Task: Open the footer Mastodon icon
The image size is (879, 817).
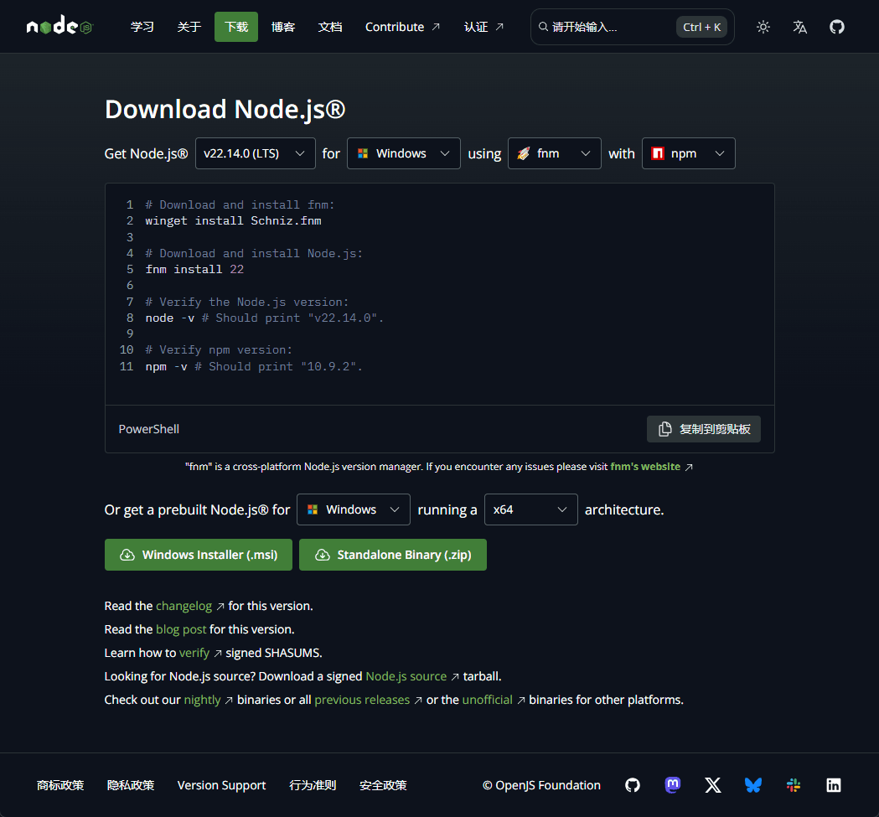Action: click(673, 785)
